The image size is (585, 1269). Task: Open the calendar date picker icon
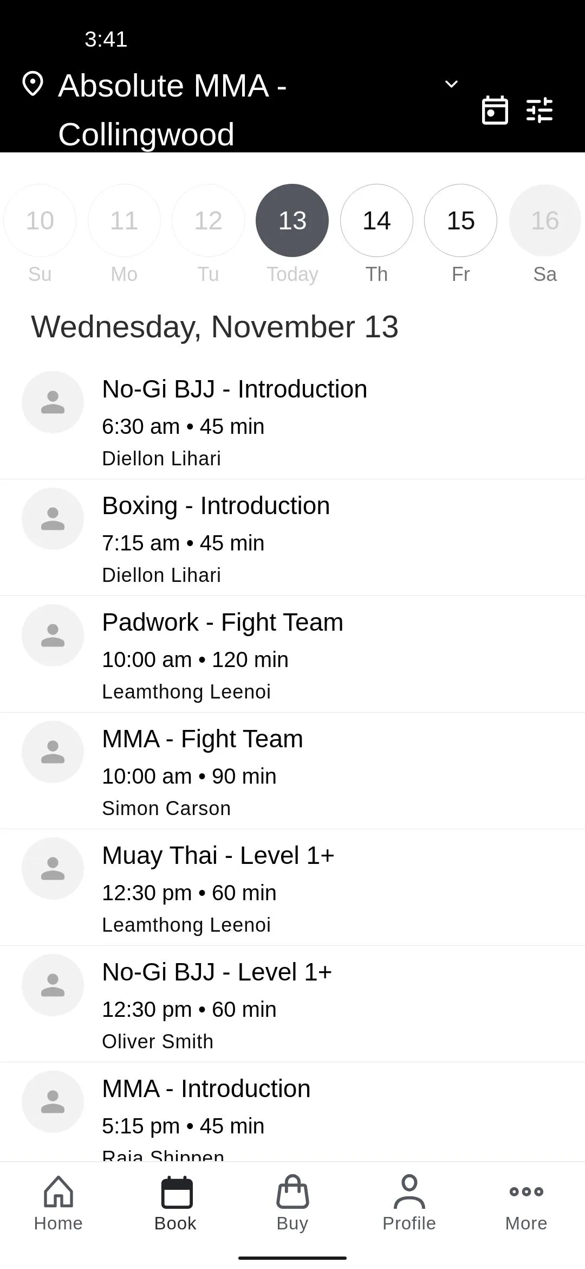click(495, 110)
